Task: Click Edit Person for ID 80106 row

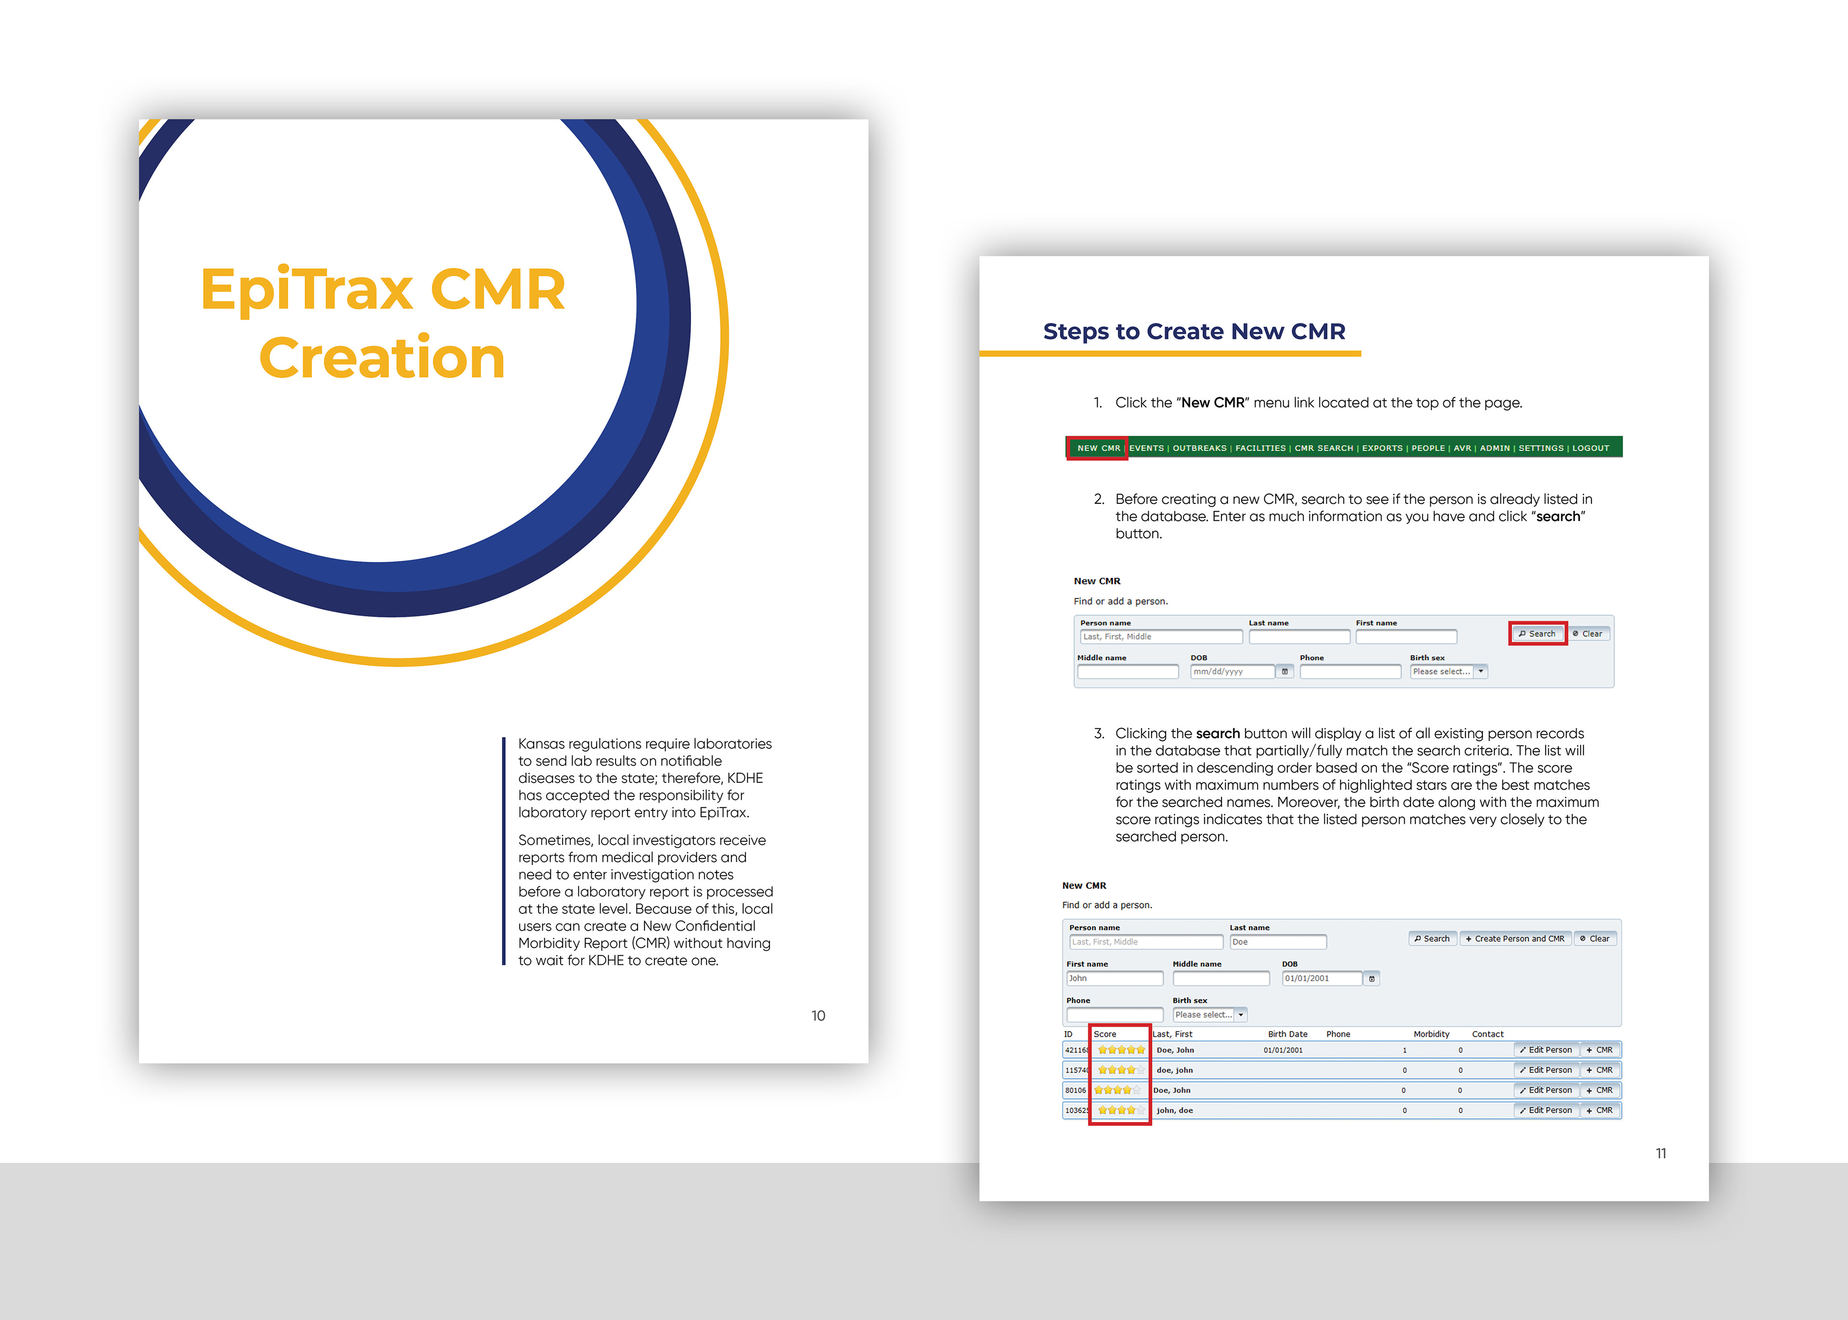Action: 1546,1091
